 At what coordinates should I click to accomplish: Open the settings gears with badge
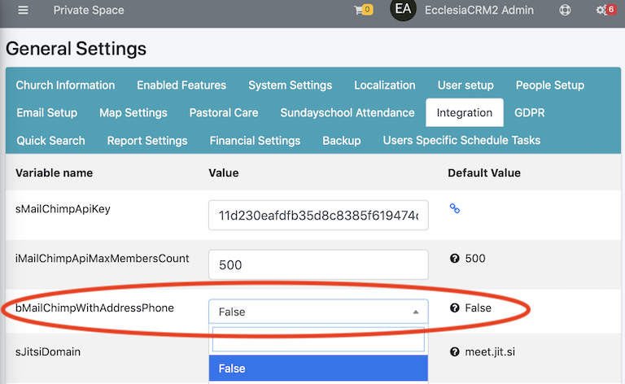pyautogui.click(x=605, y=10)
